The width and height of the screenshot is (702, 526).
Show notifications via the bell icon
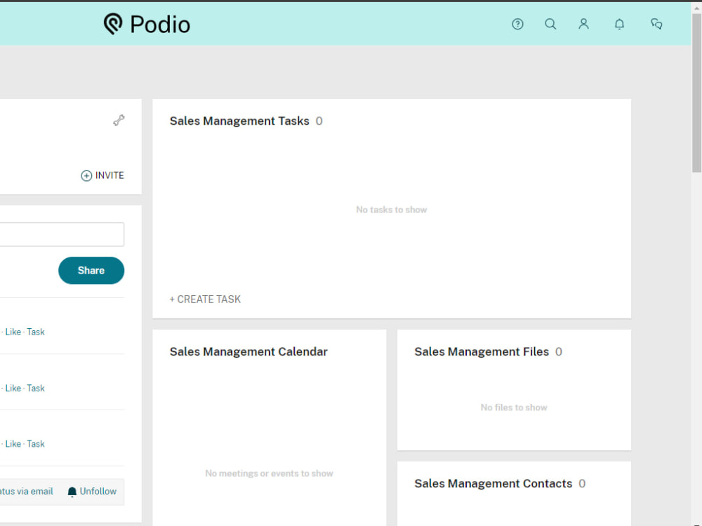point(619,24)
